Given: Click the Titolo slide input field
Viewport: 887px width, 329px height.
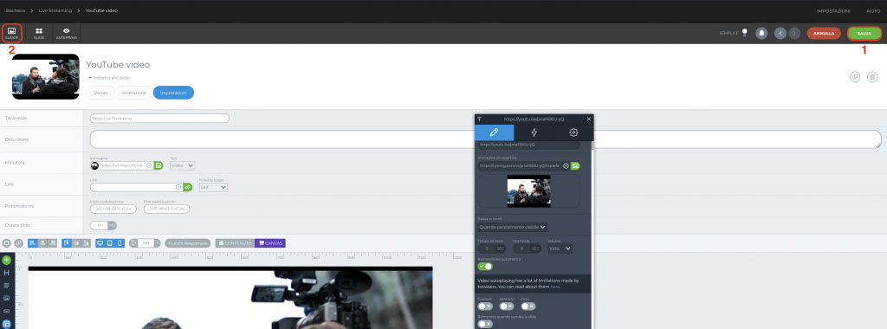Looking at the screenshot, I should (159, 118).
